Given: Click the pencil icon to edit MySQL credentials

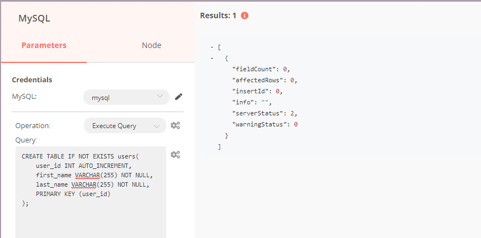Looking at the screenshot, I should [178, 97].
